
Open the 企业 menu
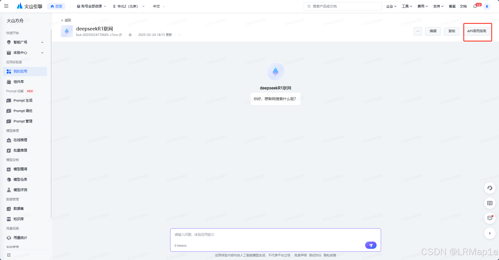coord(391,6)
